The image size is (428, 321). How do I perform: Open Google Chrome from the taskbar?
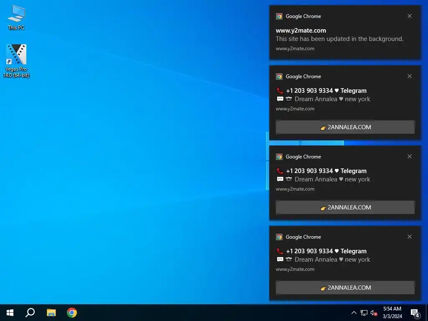[x=72, y=313]
